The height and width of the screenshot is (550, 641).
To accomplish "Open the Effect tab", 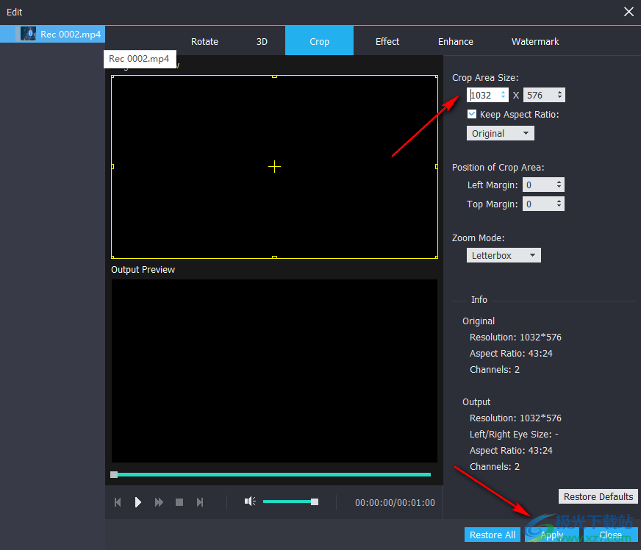I will click(387, 42).
